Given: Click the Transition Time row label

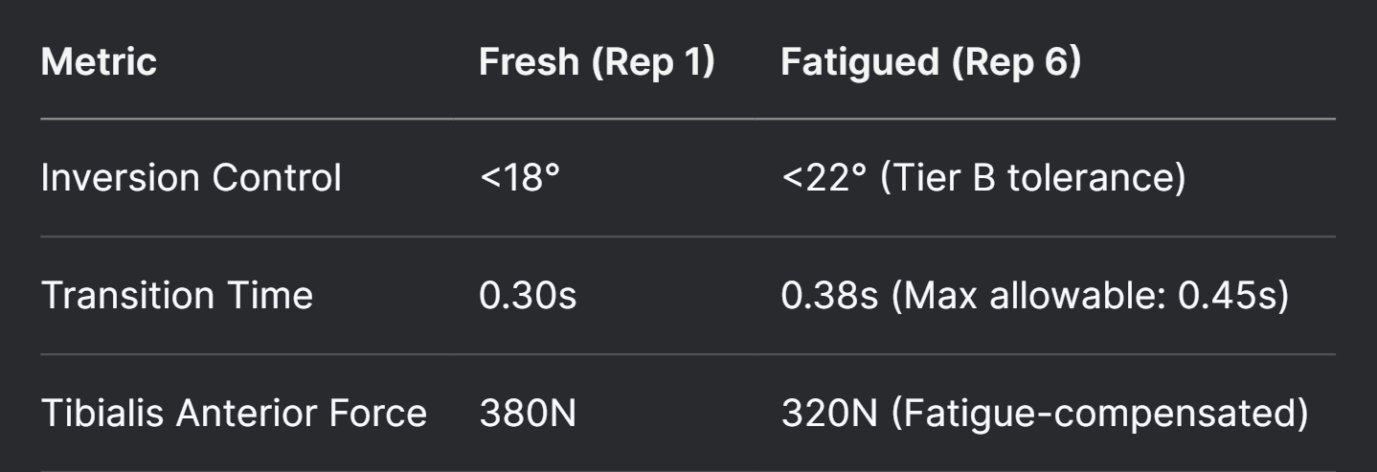Looking at the screenshot, I should [176, 296].
